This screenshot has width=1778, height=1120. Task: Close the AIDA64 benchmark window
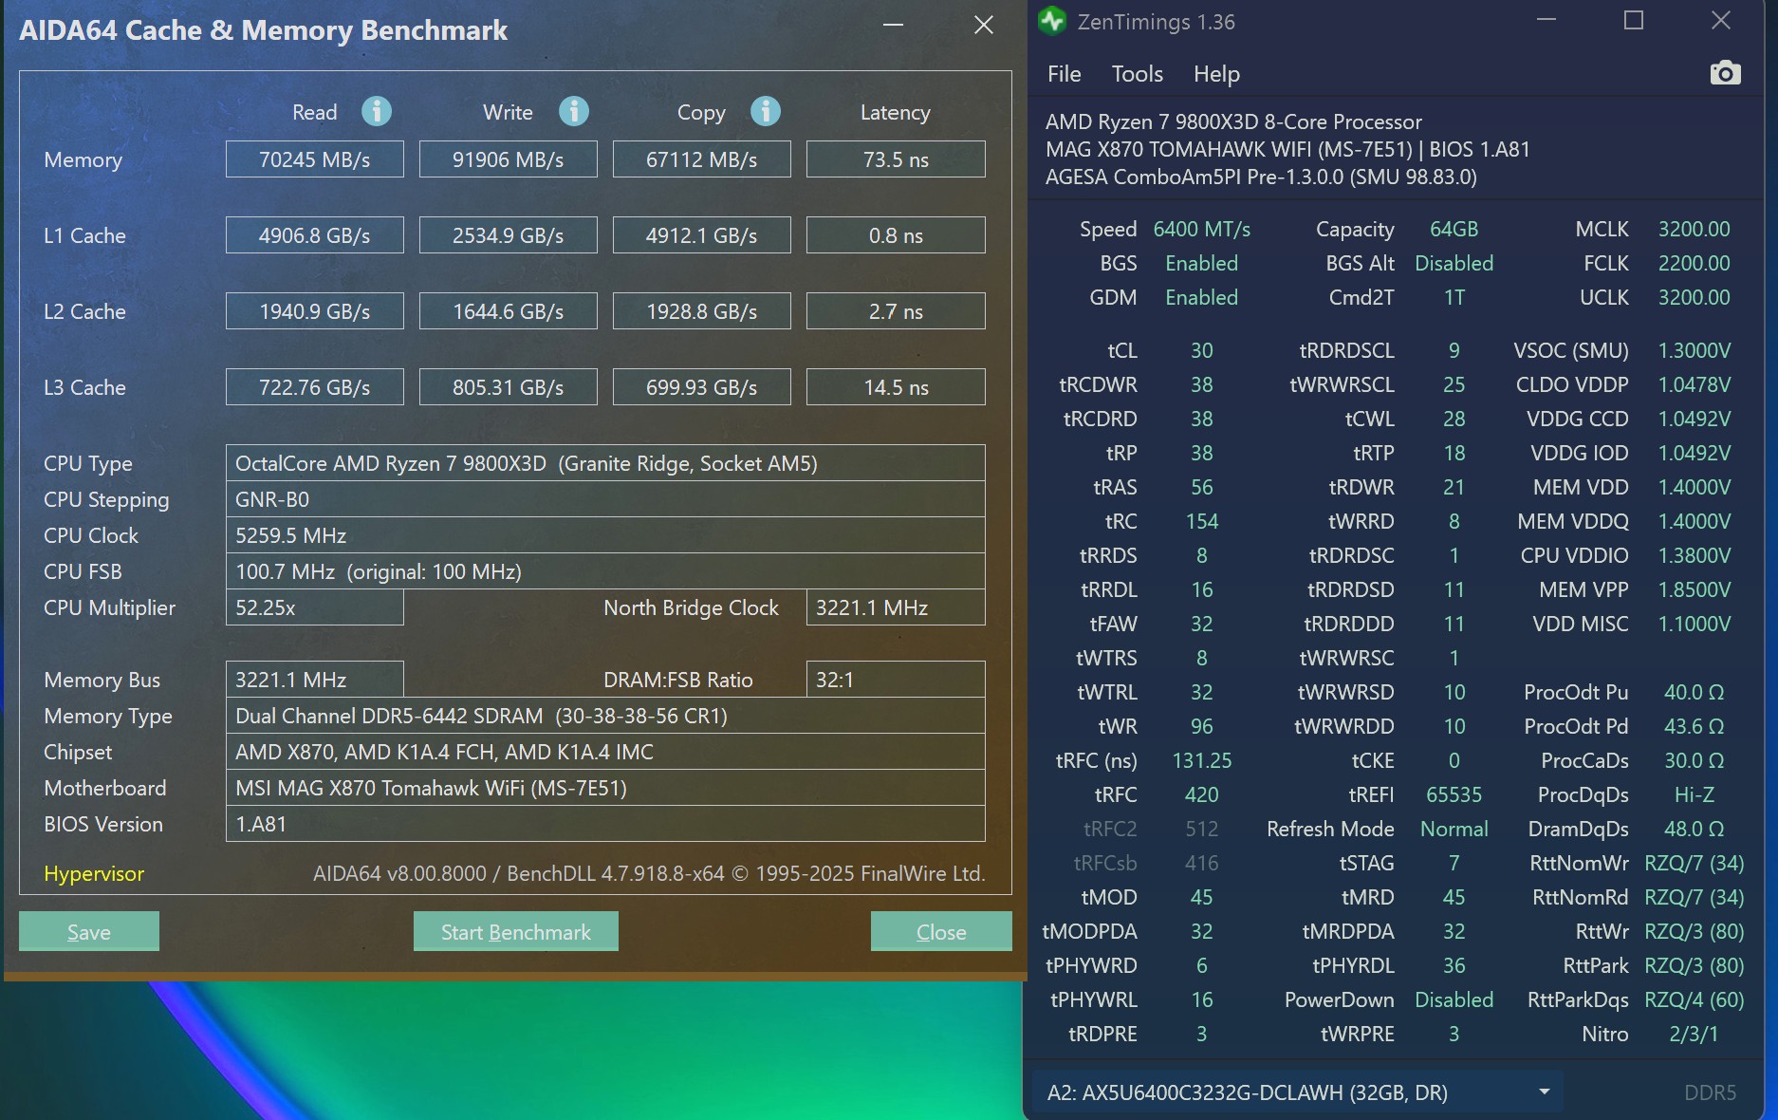[x=984, y=25]
